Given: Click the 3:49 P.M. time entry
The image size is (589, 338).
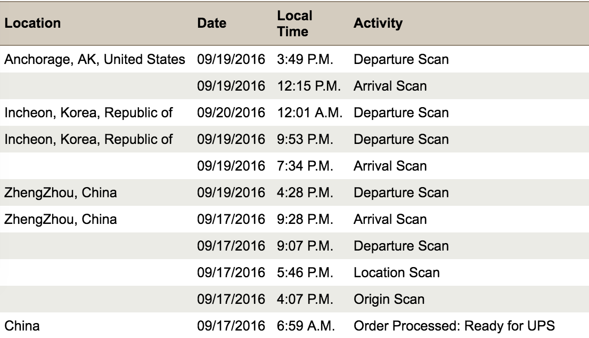Looking at the screenshot, I should click(306, 59).
